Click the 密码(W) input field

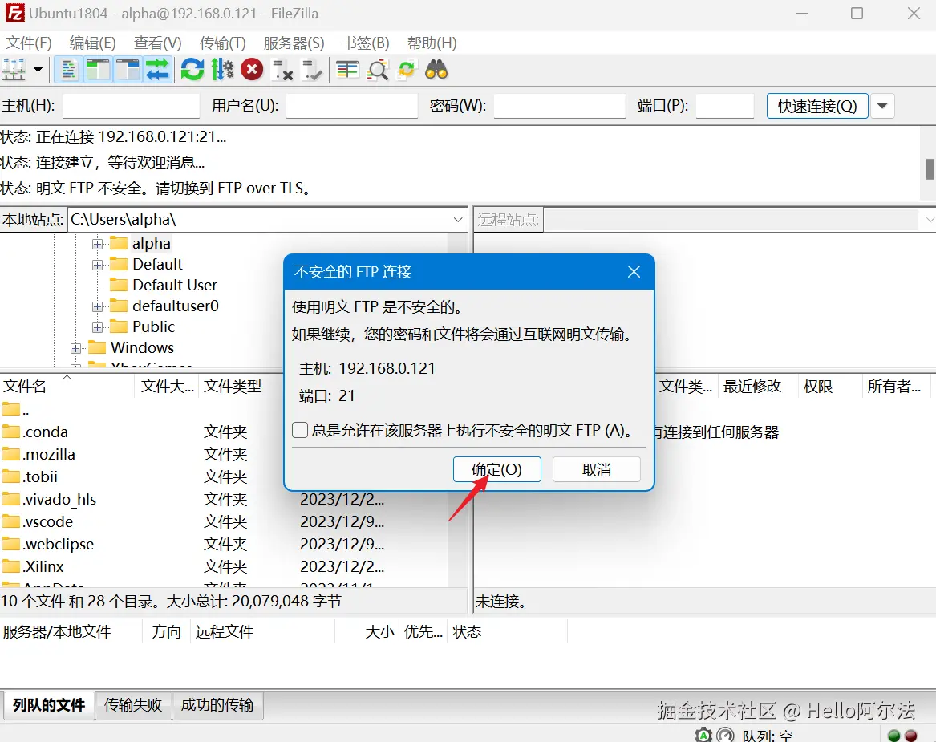coord(559,106)
